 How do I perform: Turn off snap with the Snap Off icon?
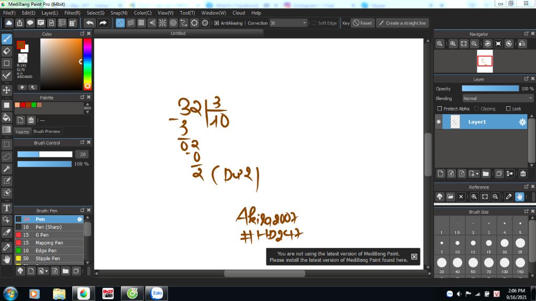click(x=120, y=23)
